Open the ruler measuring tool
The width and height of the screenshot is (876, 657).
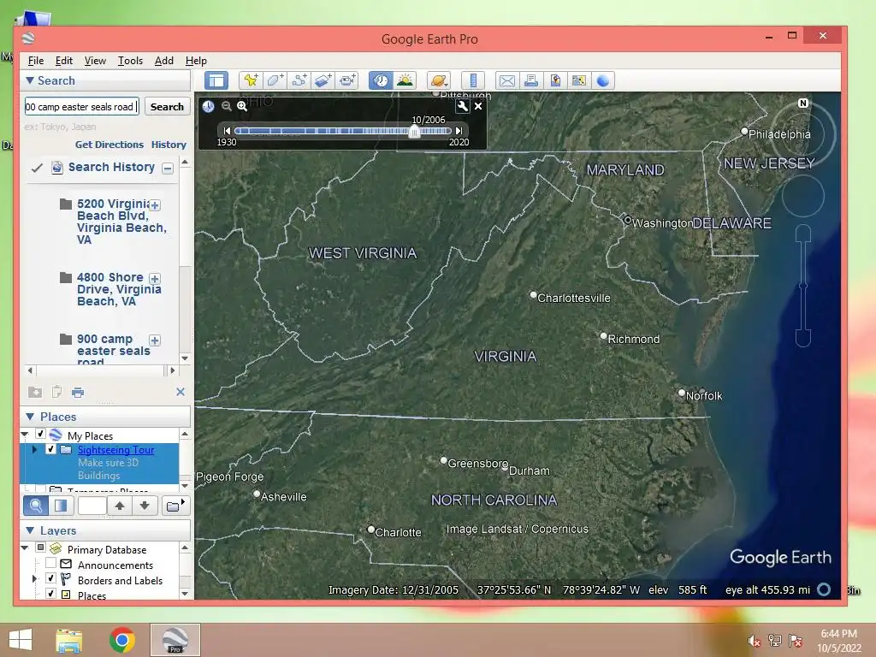472,80
